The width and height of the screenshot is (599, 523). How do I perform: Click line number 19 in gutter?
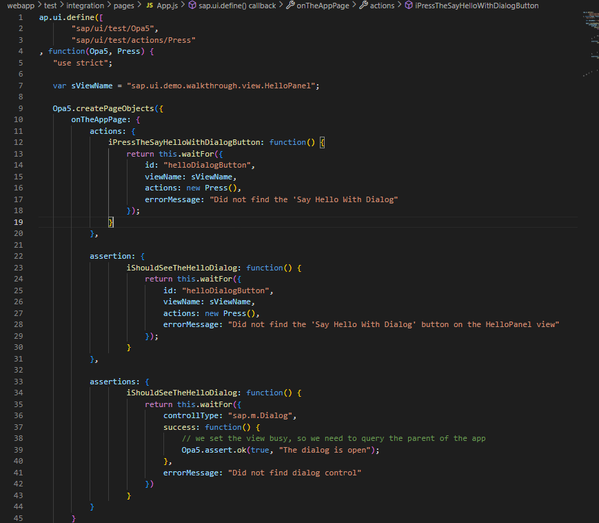(19, 222)
